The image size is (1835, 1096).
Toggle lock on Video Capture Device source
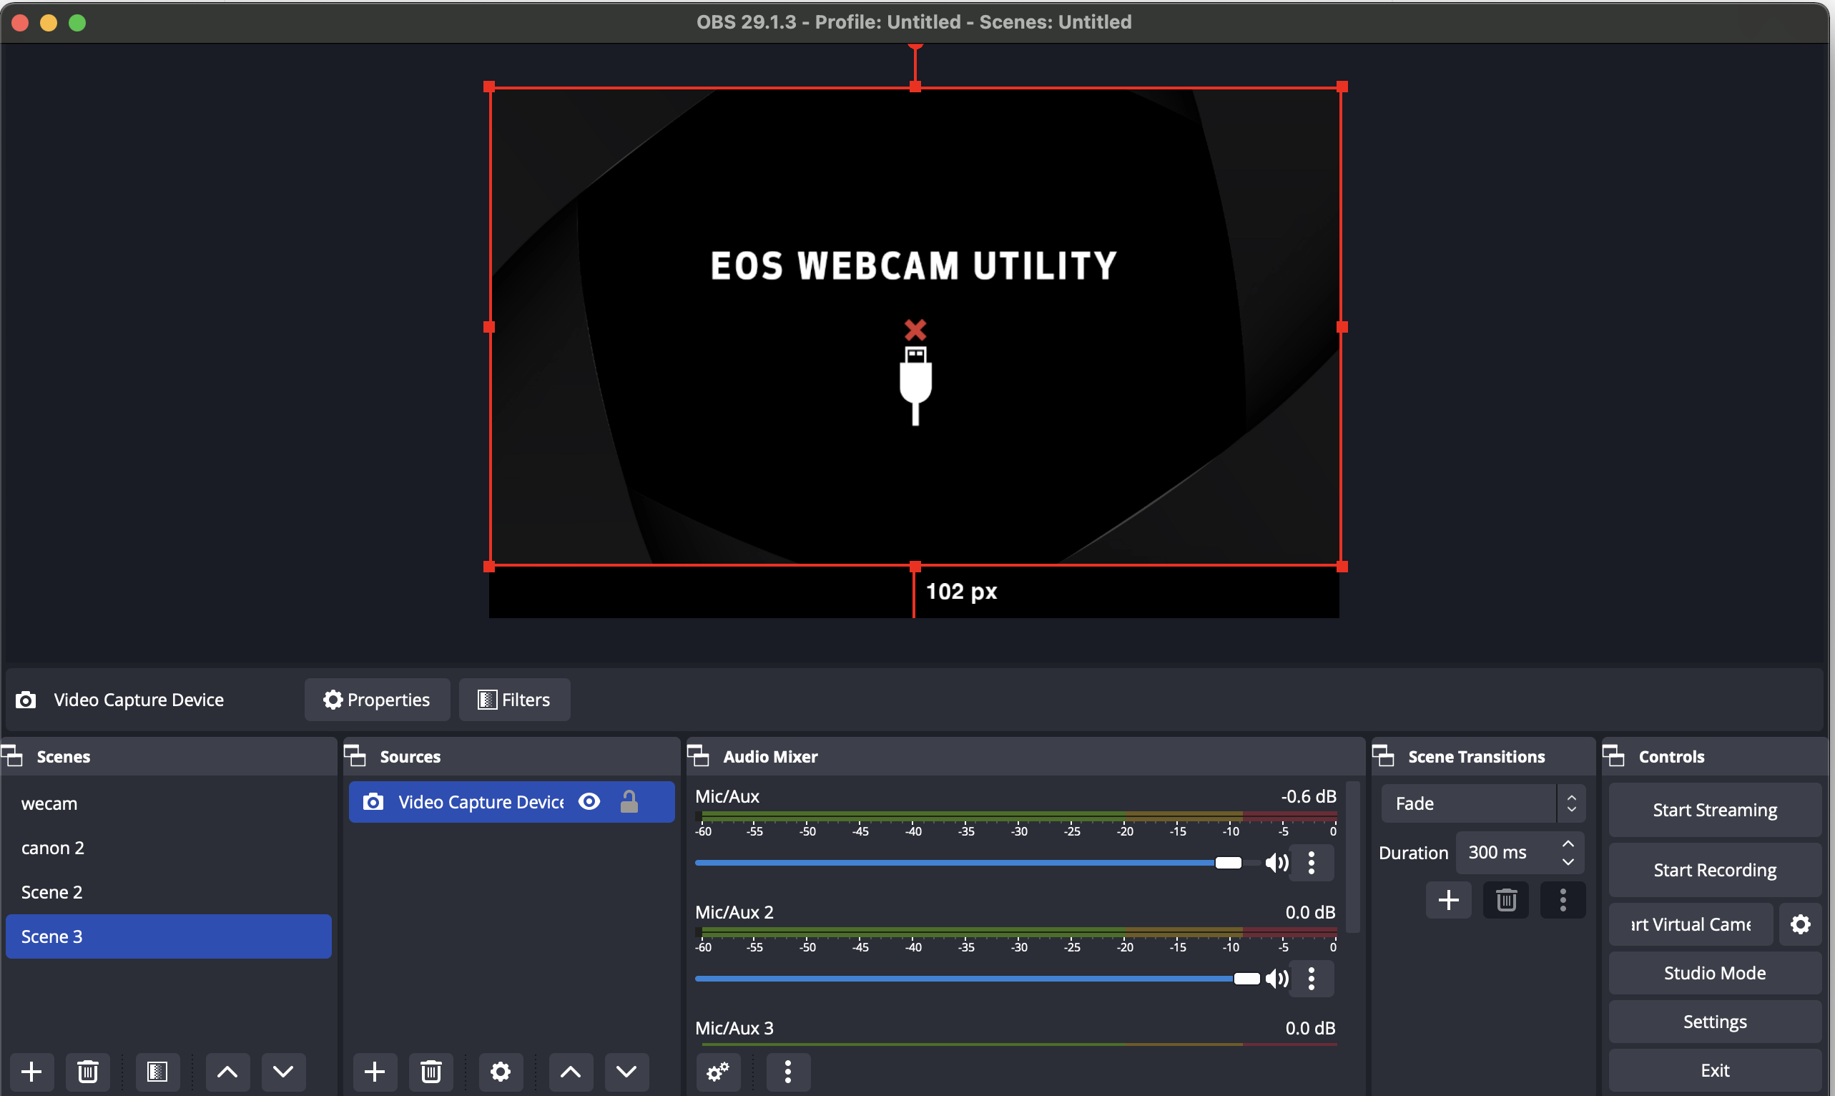pos(629,802)
